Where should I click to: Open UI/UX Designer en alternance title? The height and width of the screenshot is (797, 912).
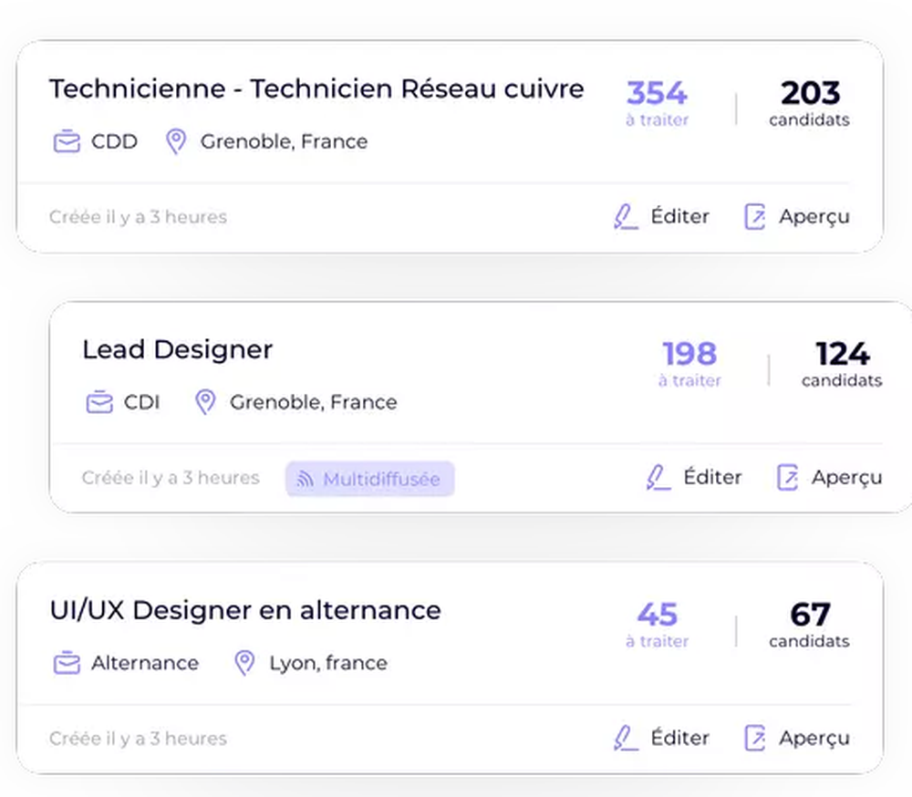245,610
